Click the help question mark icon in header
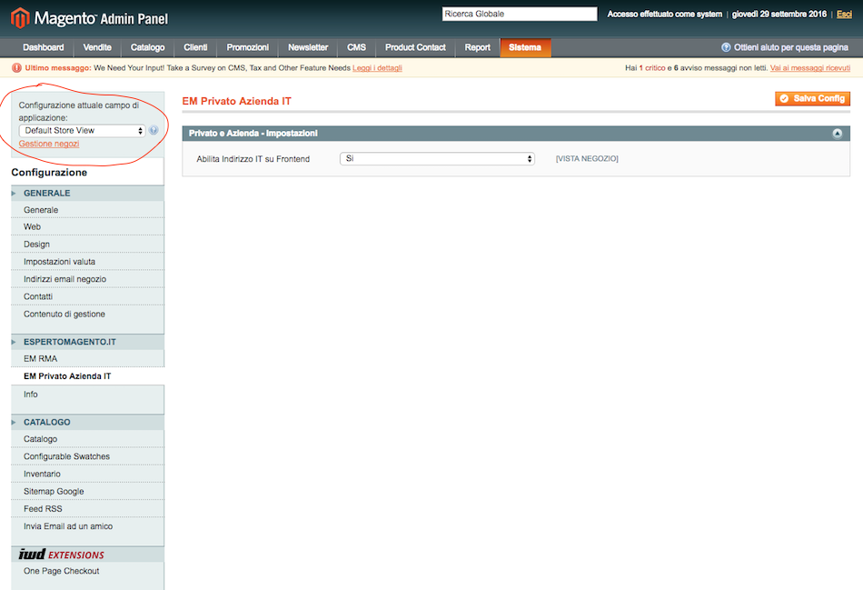Image resolution: width=863 pixels, height=590 pixels. click(726, 47)
